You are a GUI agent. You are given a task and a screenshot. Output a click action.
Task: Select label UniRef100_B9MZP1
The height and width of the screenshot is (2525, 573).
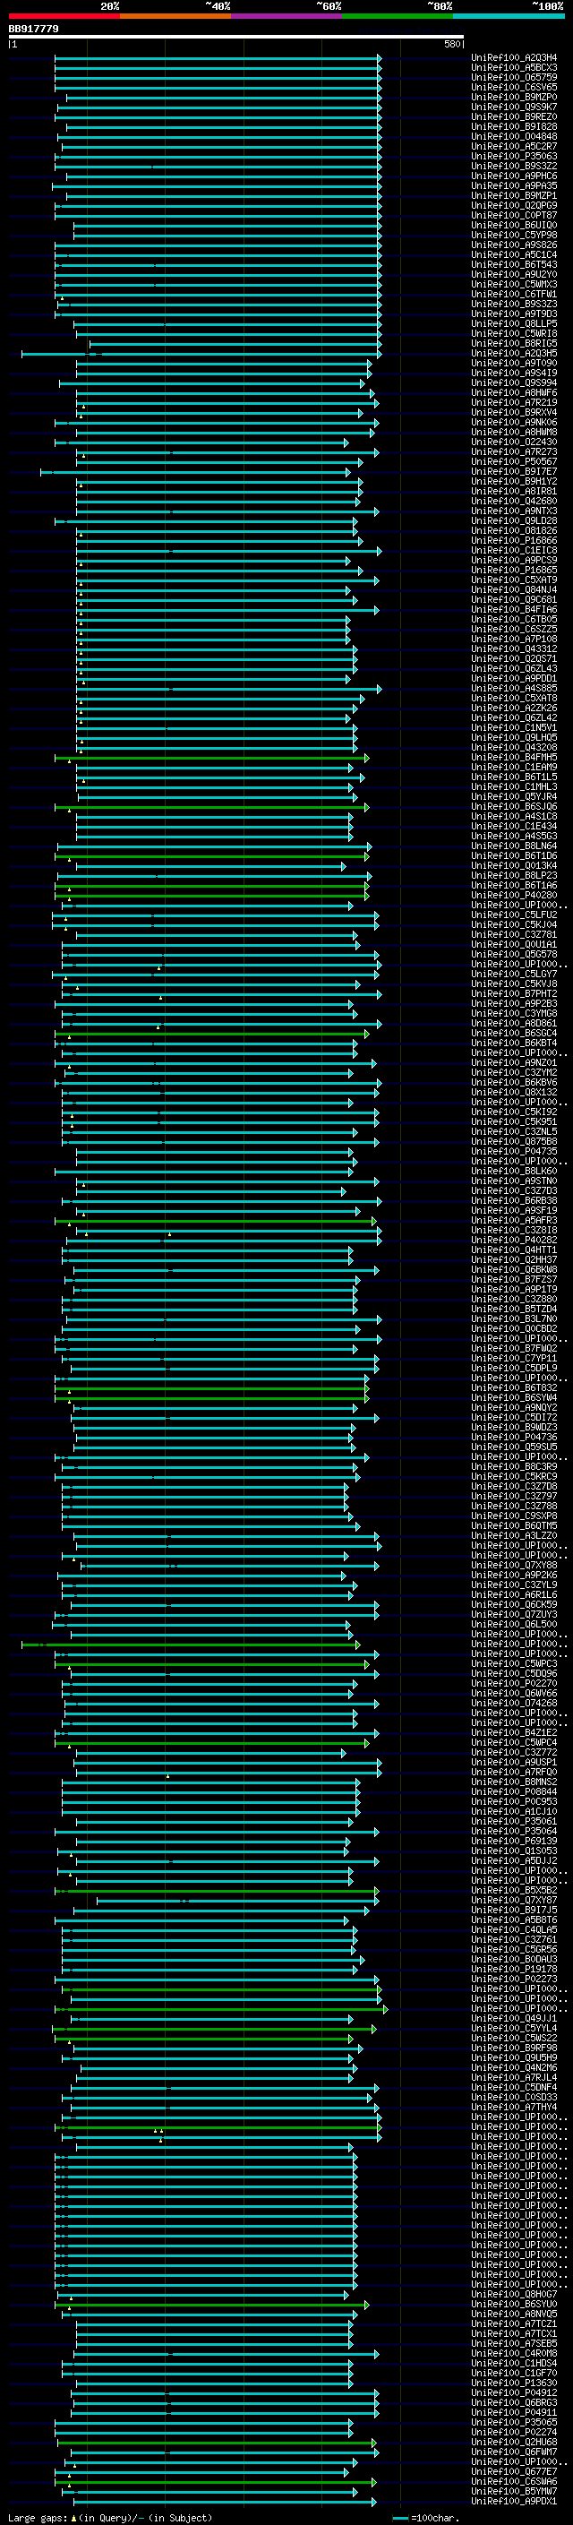pos(514,196)
